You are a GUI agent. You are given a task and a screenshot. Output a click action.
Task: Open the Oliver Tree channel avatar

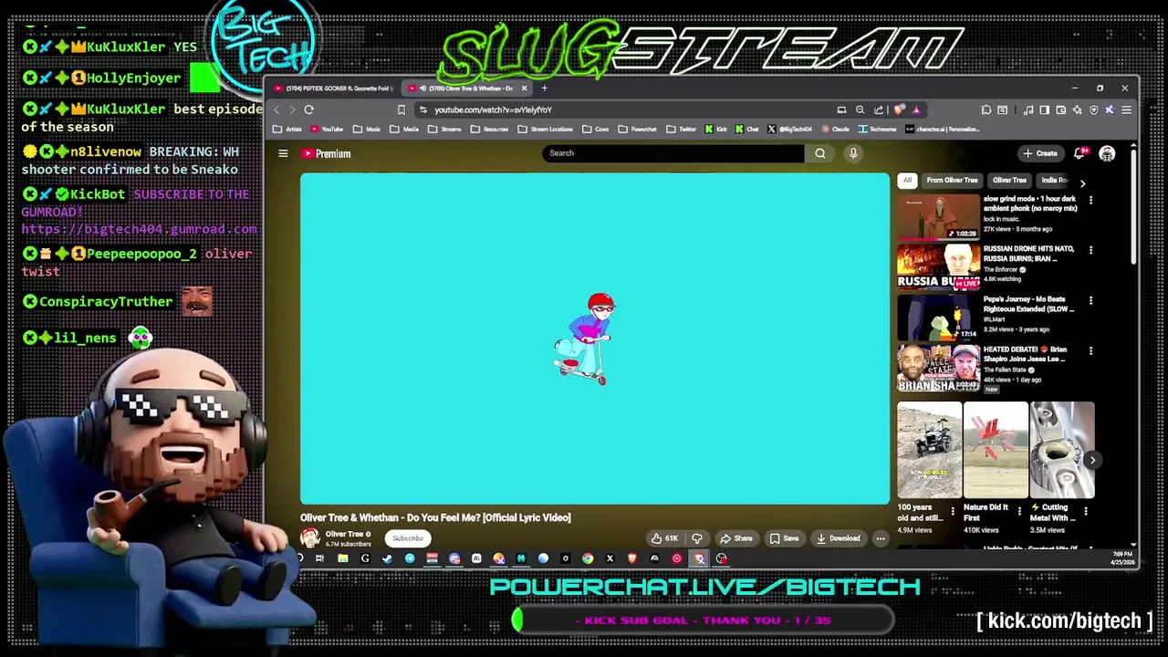pos(310,537)
